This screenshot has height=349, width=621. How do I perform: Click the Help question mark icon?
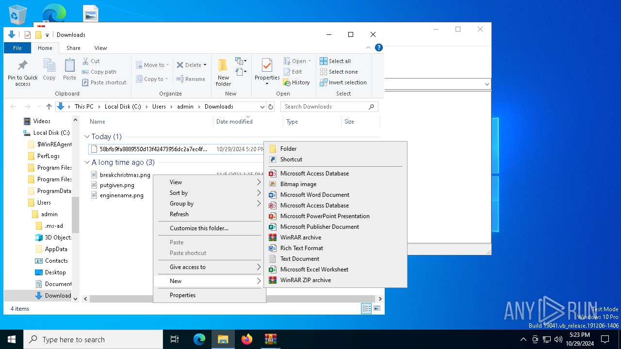coord(379,48)
